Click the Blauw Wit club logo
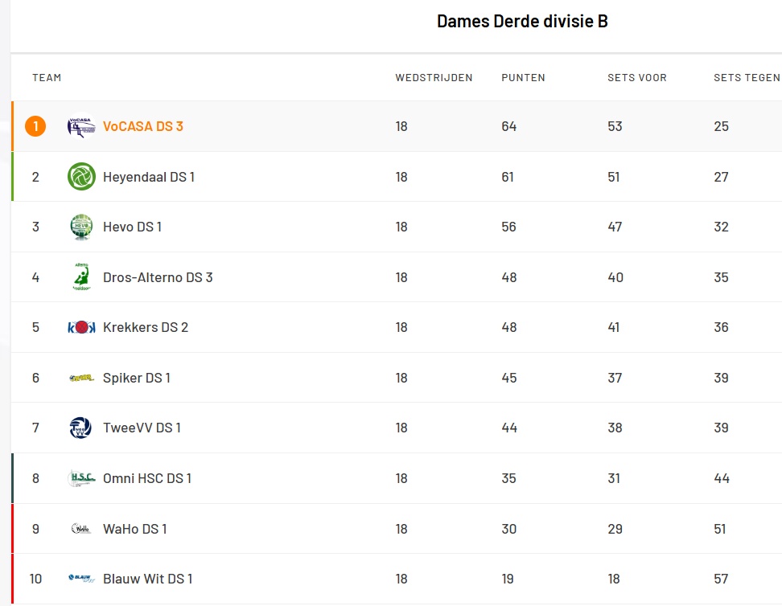Viewport: 782px width, 606px height. (81, 579)
